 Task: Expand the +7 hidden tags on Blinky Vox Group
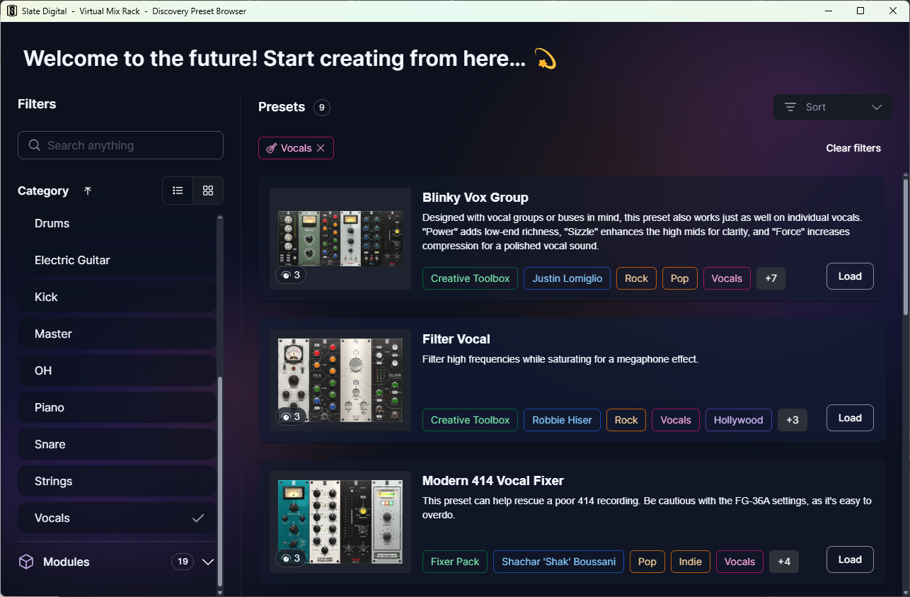coord(771,278)
